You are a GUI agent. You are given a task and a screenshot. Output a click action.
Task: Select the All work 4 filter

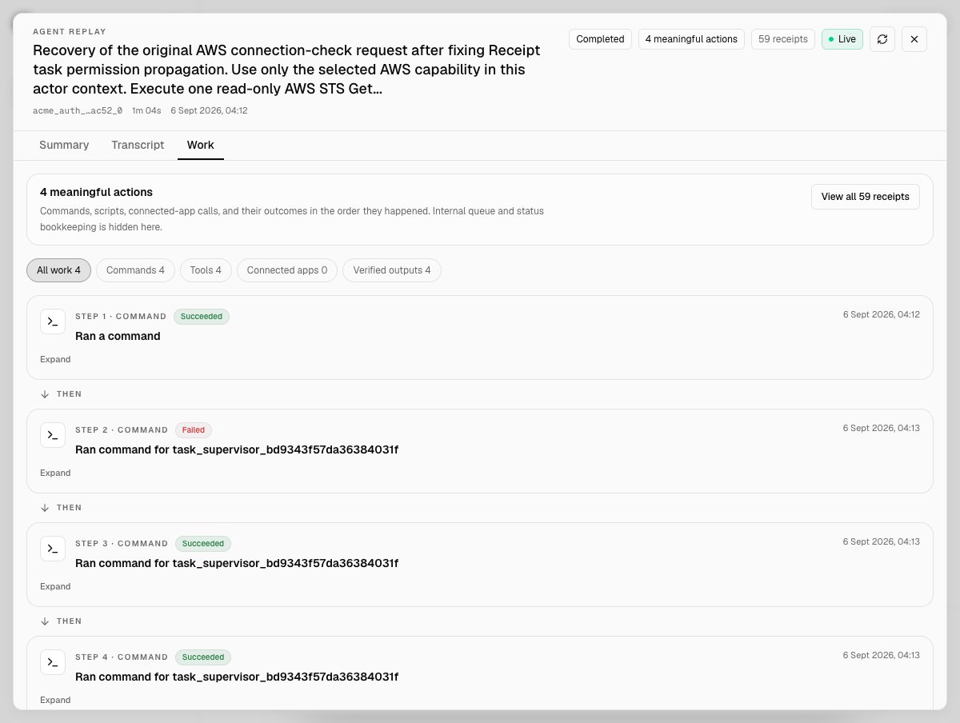coord(59,270)
